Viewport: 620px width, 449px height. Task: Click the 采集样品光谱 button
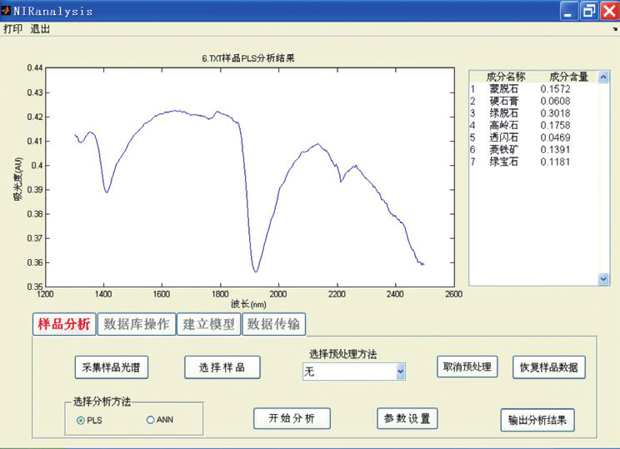112,367
